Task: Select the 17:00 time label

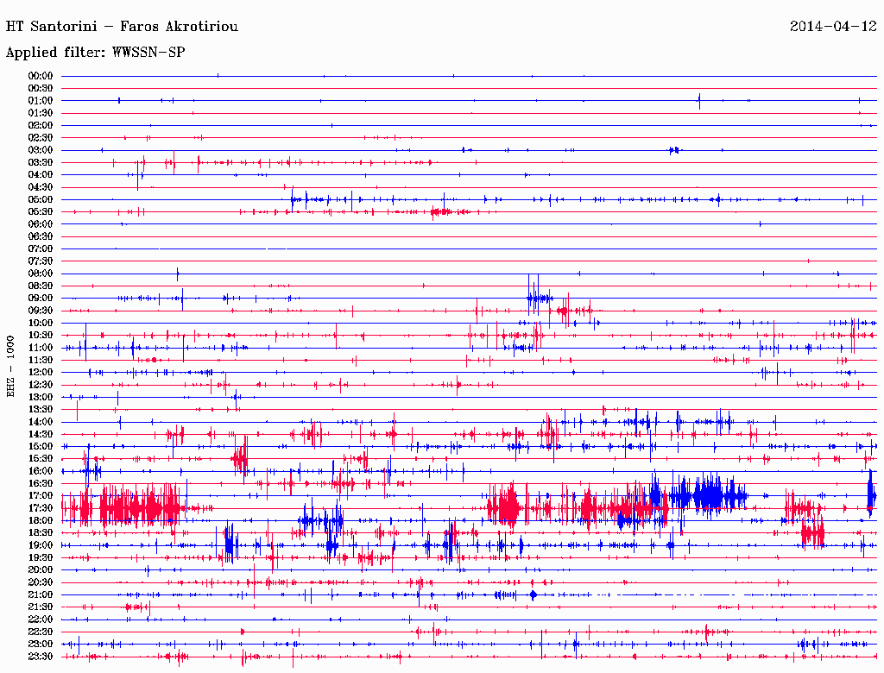Action: click(x=41, y=496)
